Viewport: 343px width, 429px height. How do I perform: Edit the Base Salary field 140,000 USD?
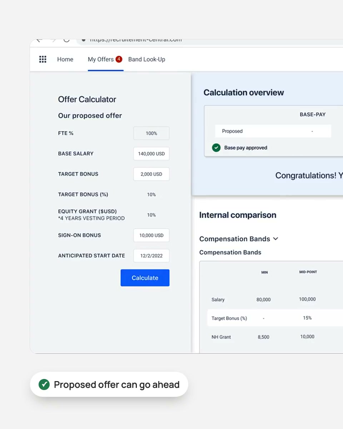click(x=151, y=154)
